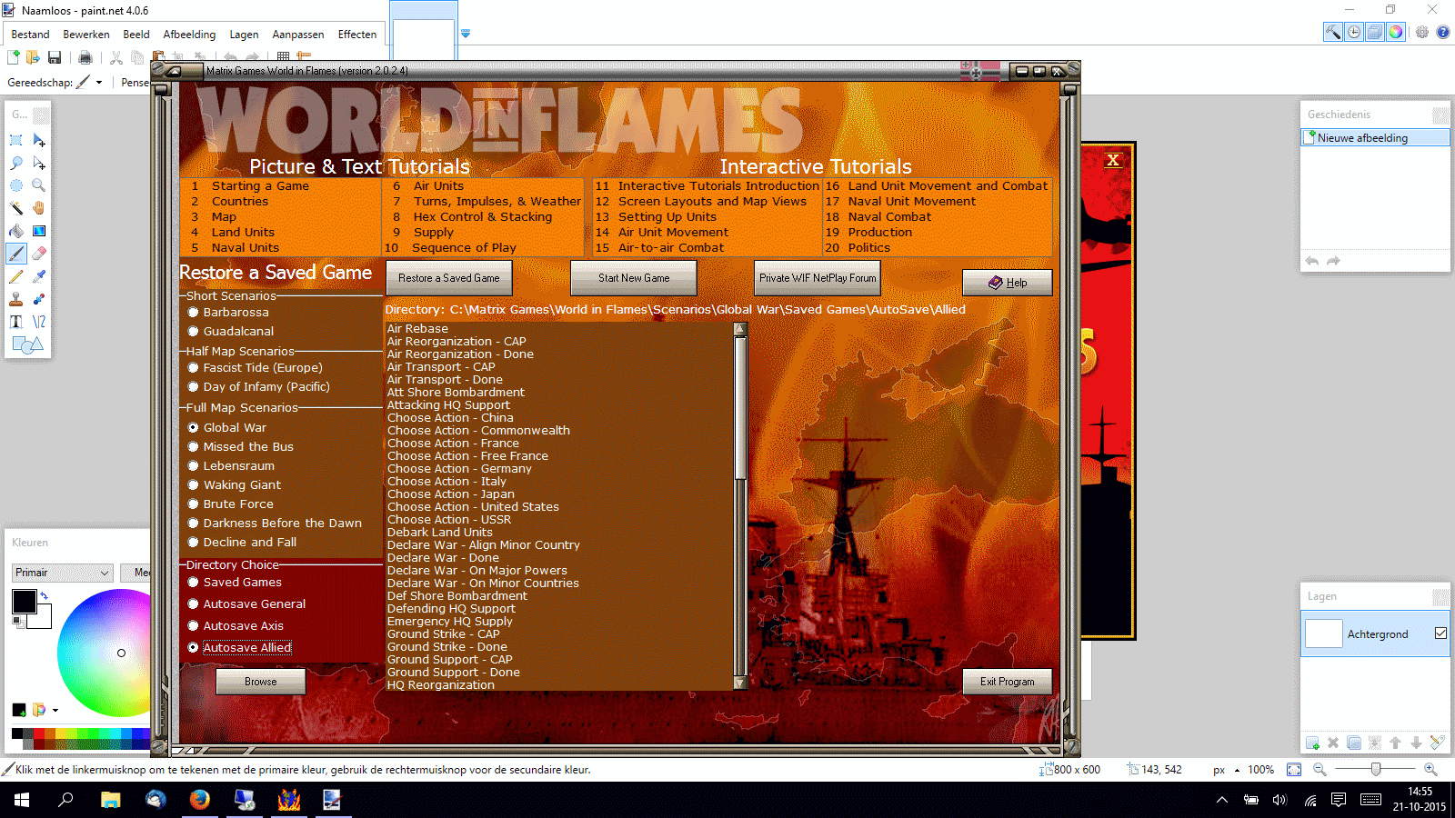The width and height of the screenshot is (1455, 818).
Task: Select the Rectangle Select tool in paint.net
Action: tap(16, 140)
